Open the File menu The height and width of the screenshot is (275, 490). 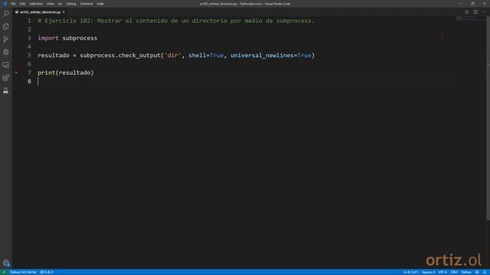[13, 4]
